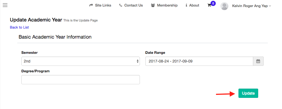Expand the Semester dropdown showing 2nd
282x109 pixels.
pyautogui.click(x=80, y=61)
